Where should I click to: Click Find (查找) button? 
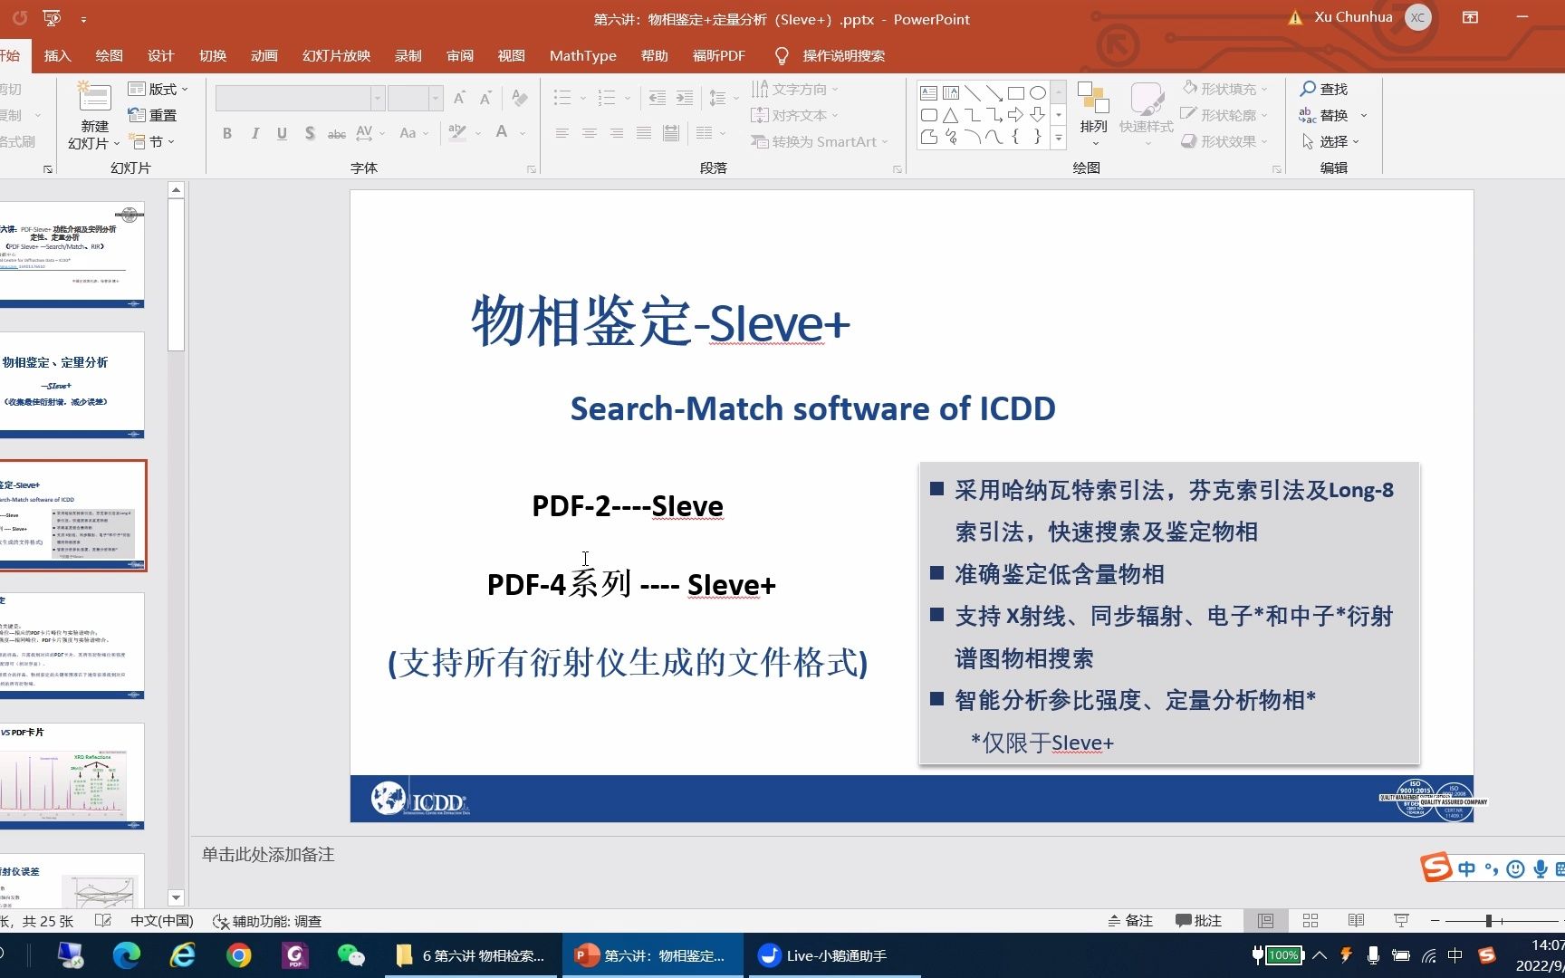point(1324,89)
